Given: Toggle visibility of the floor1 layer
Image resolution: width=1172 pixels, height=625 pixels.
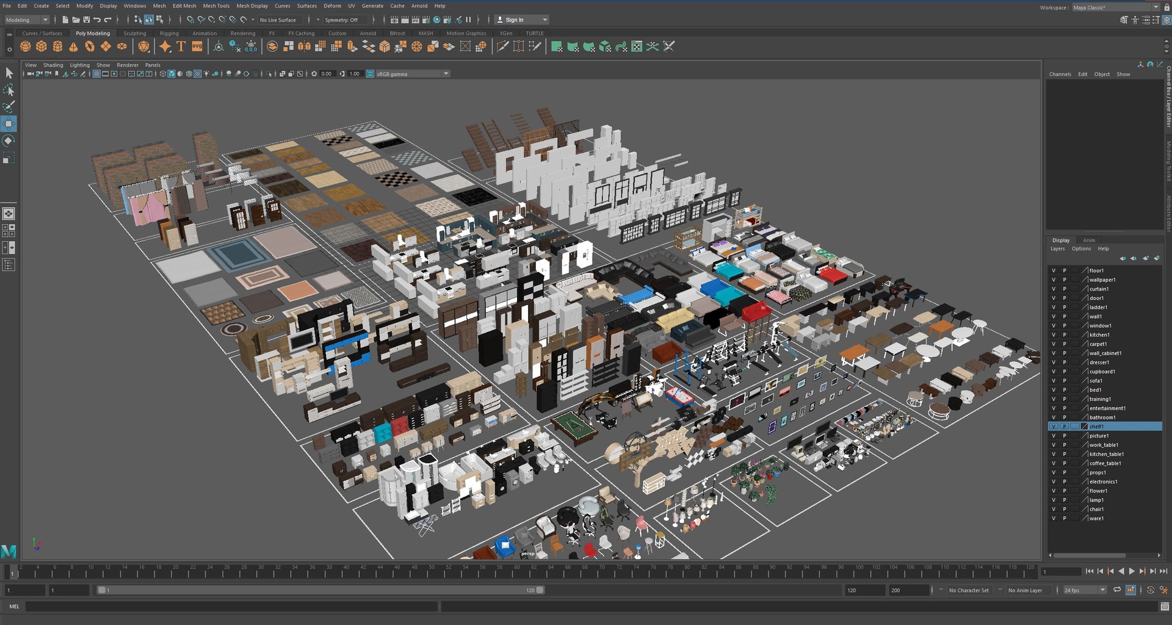Looking at the screenshot, I should coord(1054,270).
